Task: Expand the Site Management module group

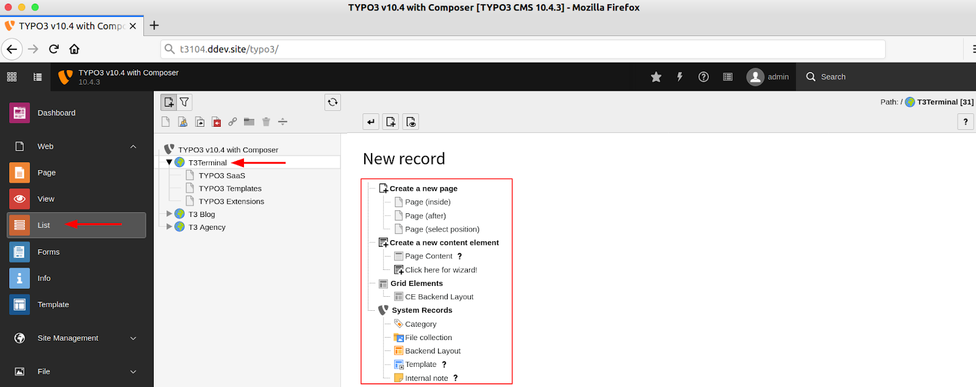Action: click(x=133, y=338)
